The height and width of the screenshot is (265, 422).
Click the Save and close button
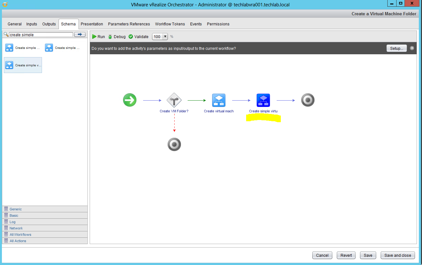(x=398, y=255)
